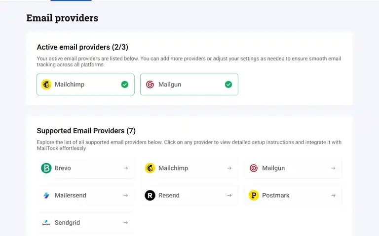Select the Sendgrid provider name

(x=67, y=223)
